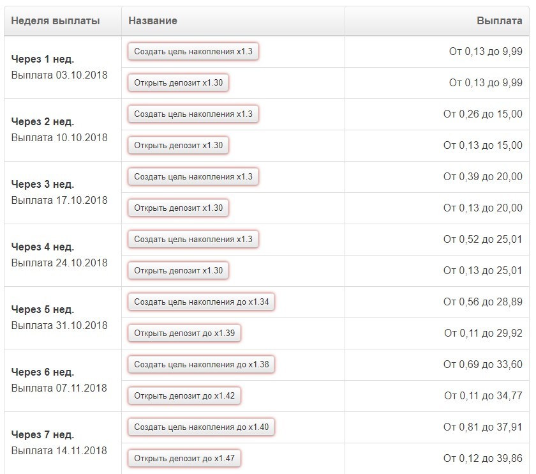The image size is (536, 474).
Task: Click the "Выплата" column header
Action: click(x=499, y=21)
